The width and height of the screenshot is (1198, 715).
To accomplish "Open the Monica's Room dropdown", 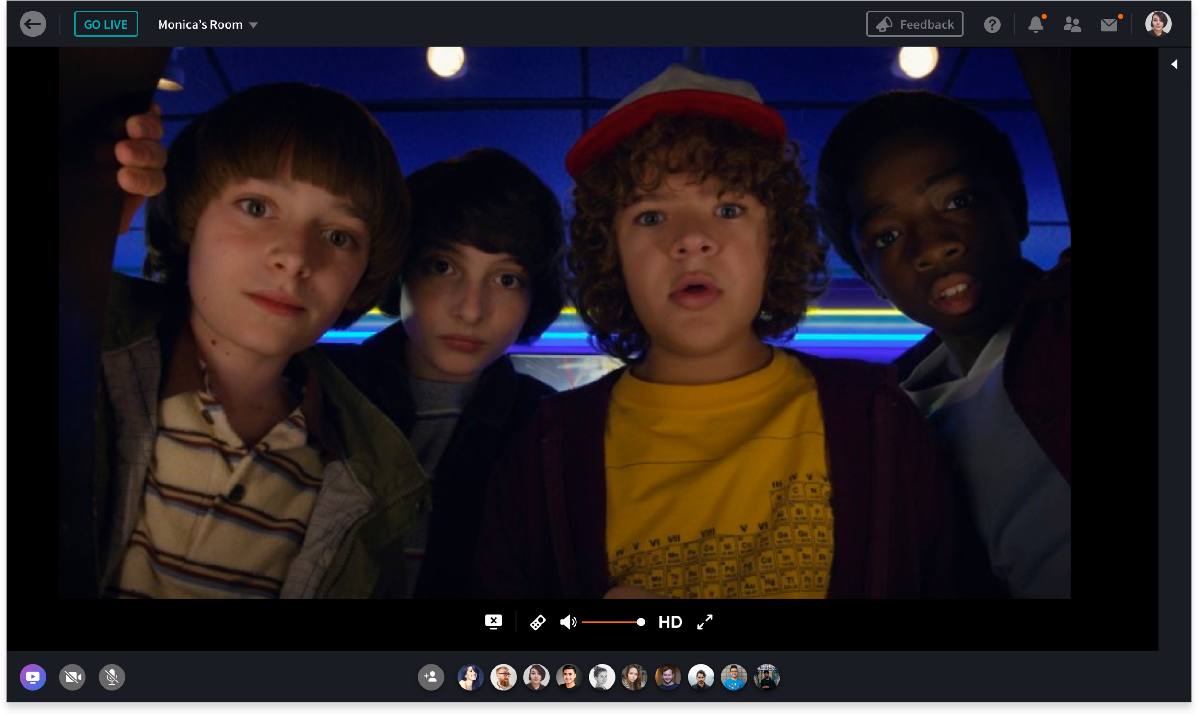I will 208,24.
